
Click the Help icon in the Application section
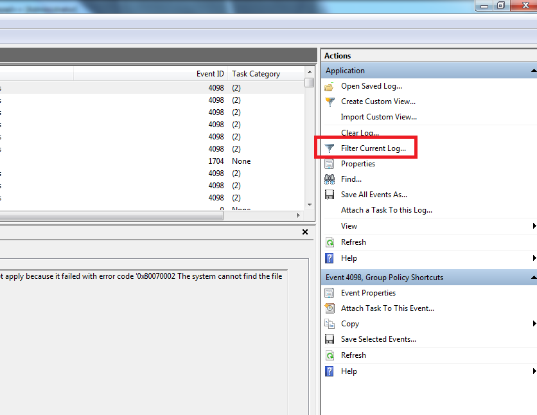tap(330, 258)
